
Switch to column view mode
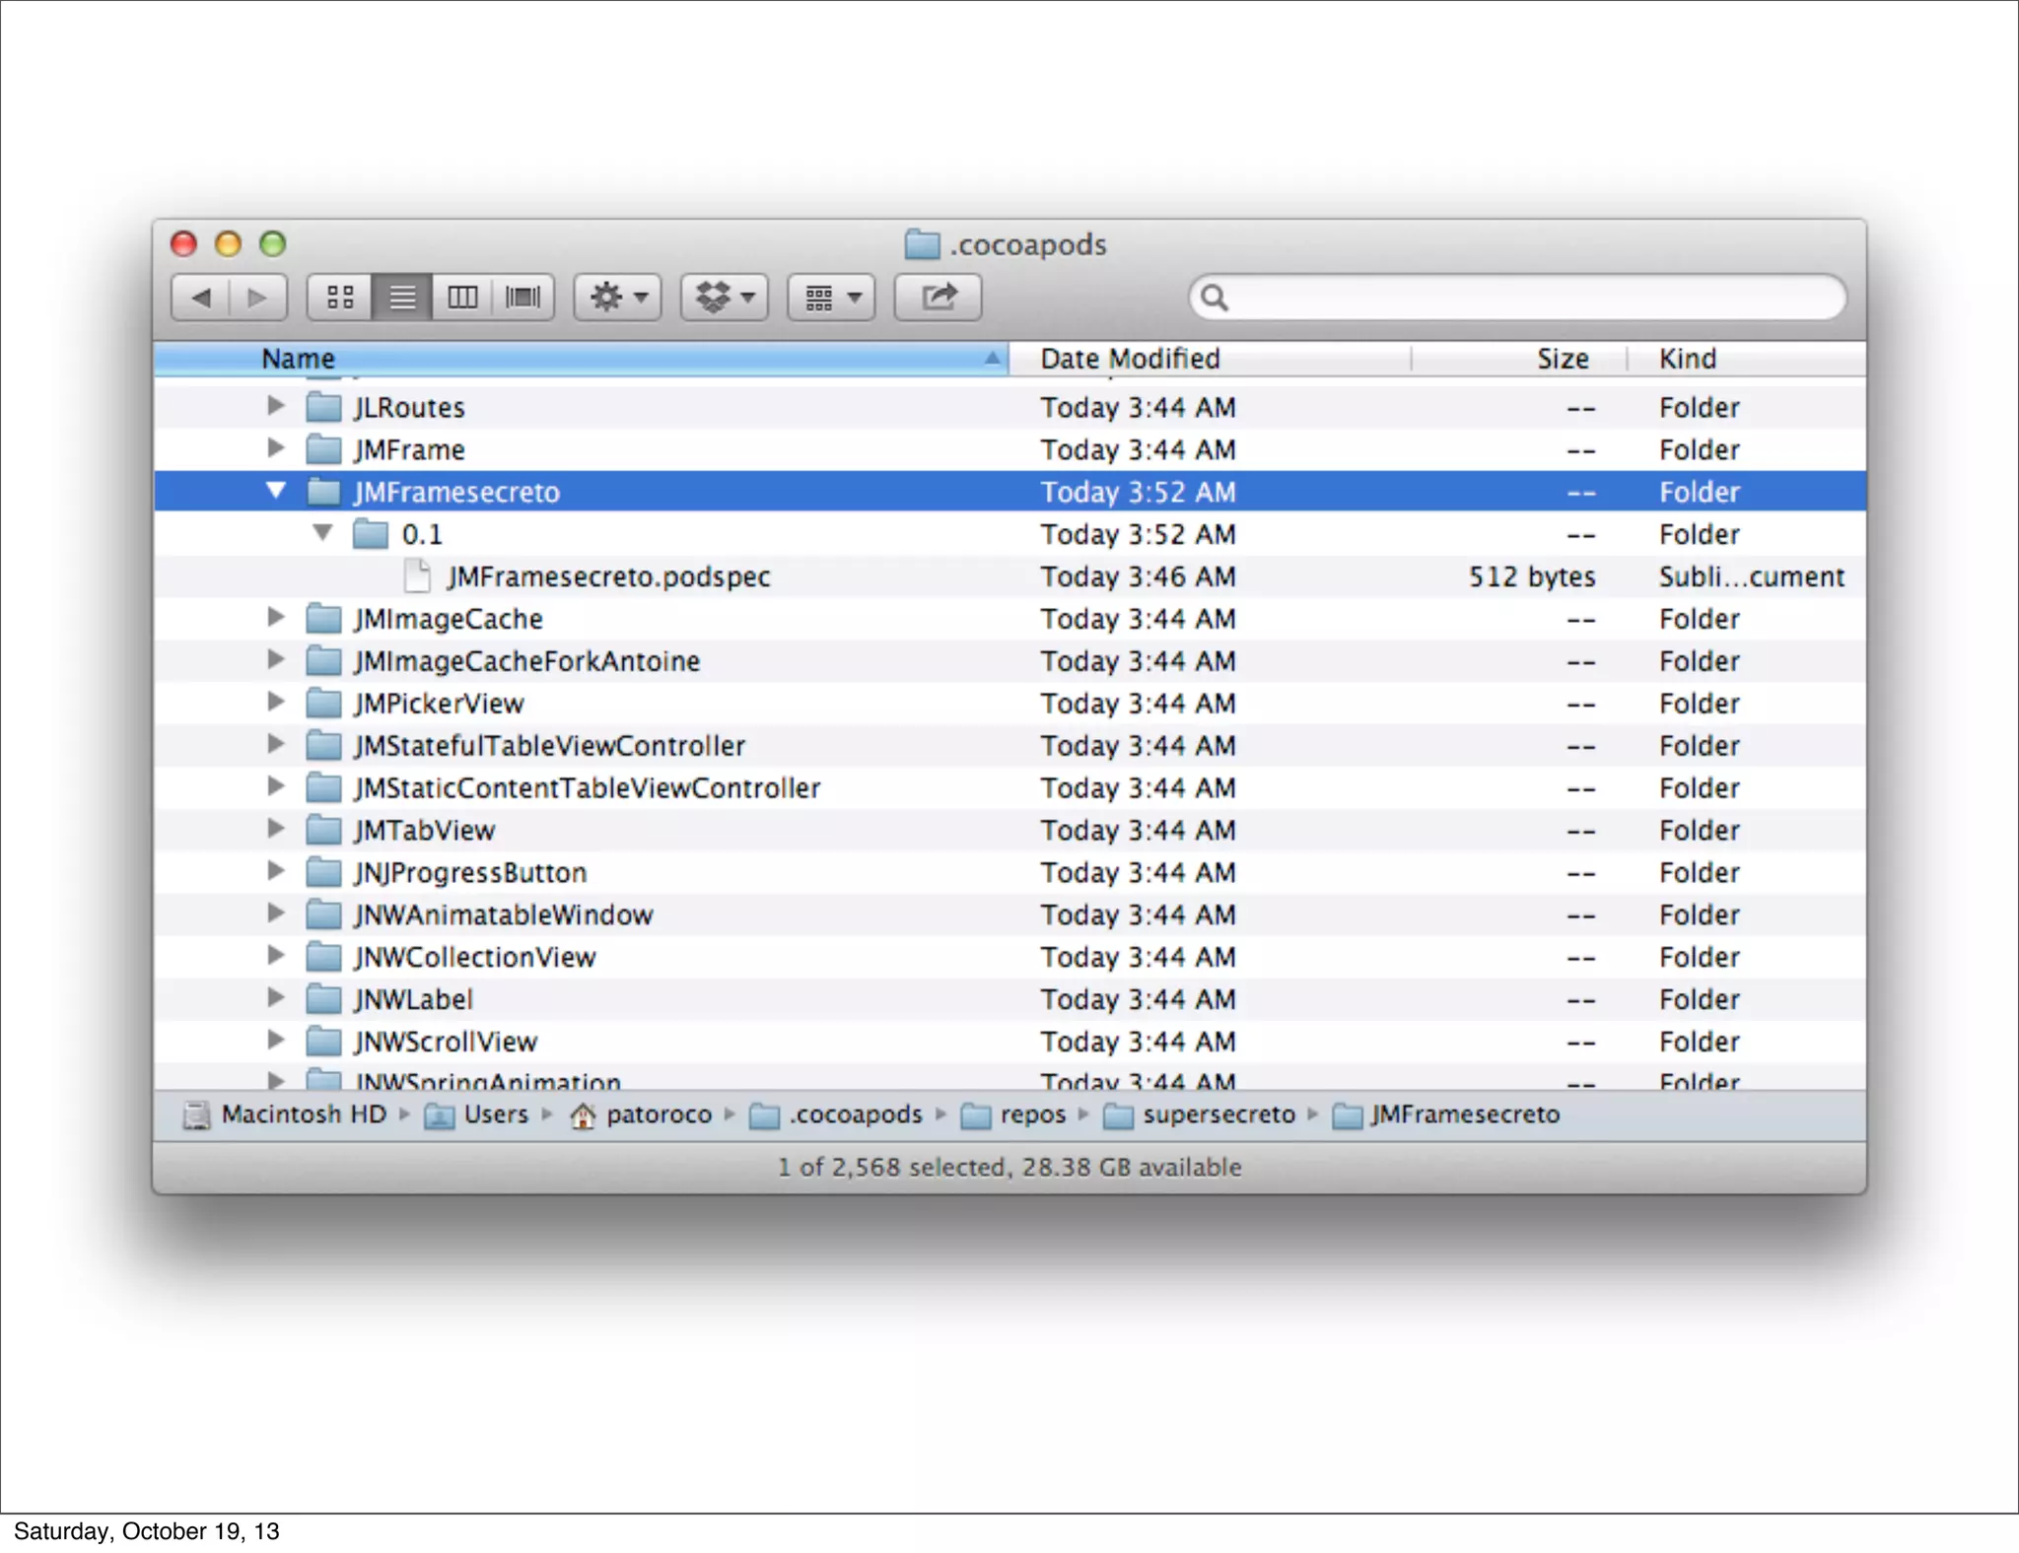tap(462, 297)
